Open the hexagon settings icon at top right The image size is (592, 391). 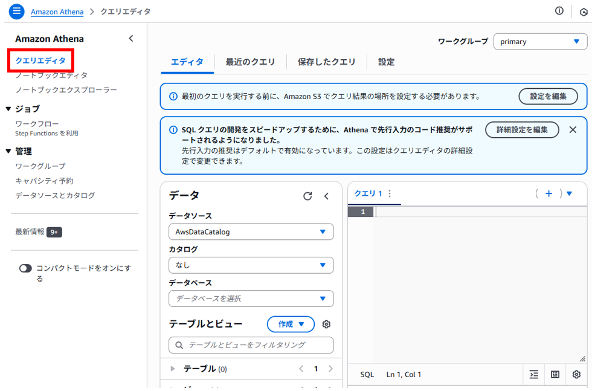(584, 12)
